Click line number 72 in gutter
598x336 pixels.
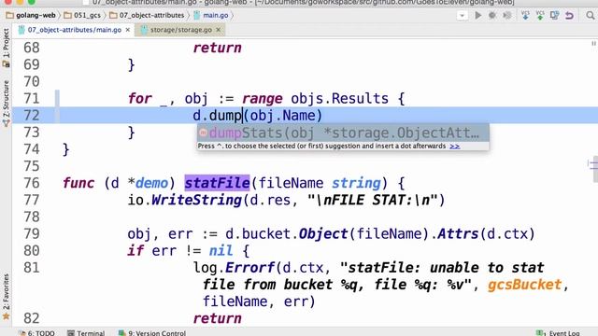coord(31,116)
